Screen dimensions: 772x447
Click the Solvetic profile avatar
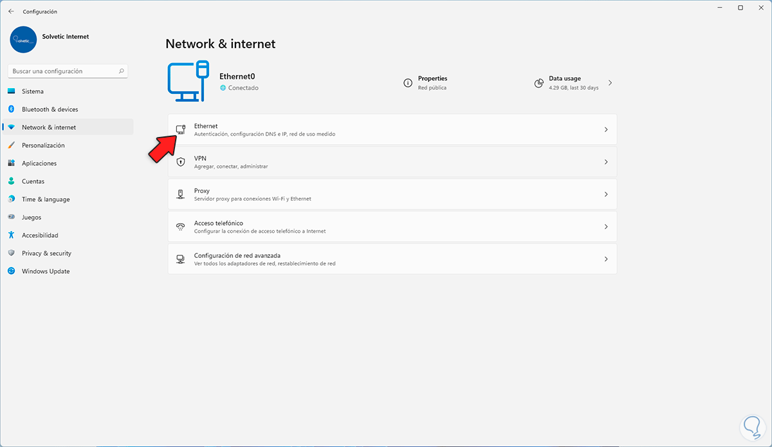click(24, 39)
